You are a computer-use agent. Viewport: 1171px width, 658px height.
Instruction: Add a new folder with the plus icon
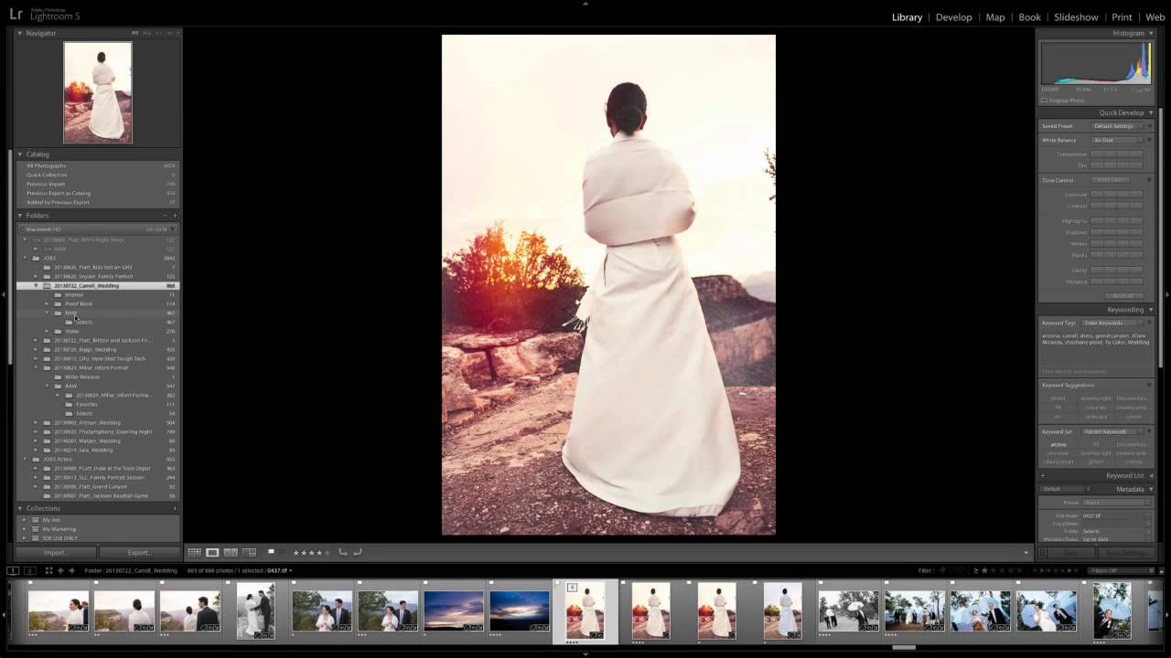(175, 216)
